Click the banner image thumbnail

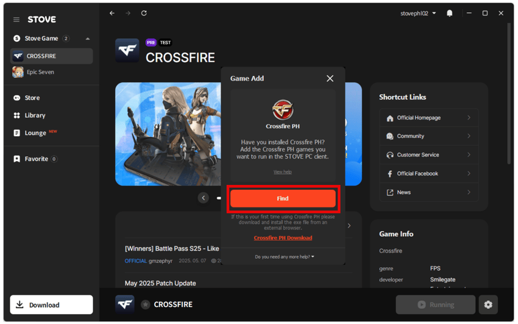point(168,134)
